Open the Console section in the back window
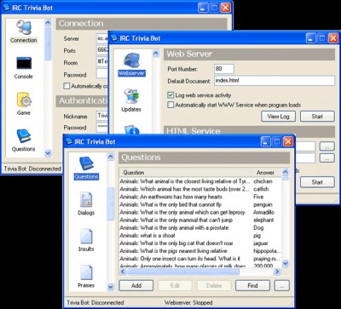 click(23, 68)
